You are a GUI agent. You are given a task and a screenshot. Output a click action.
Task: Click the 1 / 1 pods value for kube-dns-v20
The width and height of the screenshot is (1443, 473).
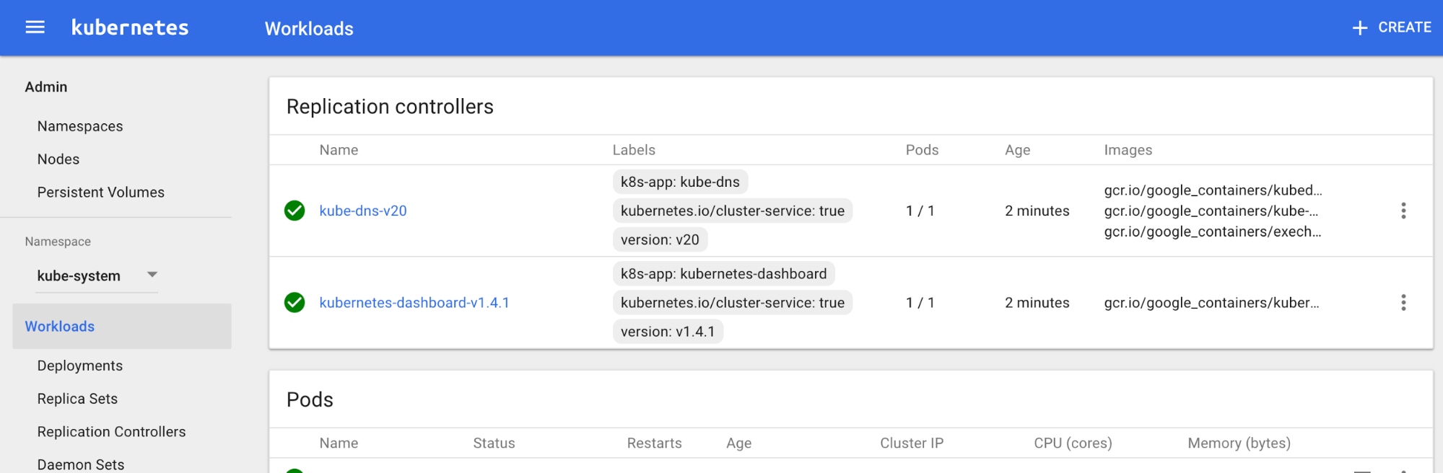coord(920,211)
